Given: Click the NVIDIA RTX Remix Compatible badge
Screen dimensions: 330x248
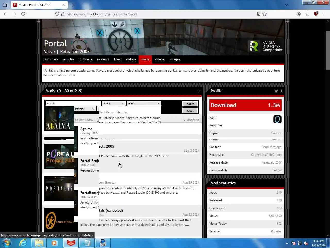Looking at the screenshot, I should [265, 46].
